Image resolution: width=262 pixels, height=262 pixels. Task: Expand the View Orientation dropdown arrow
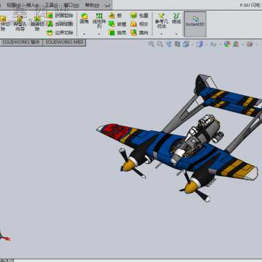[x=193, y=45]
